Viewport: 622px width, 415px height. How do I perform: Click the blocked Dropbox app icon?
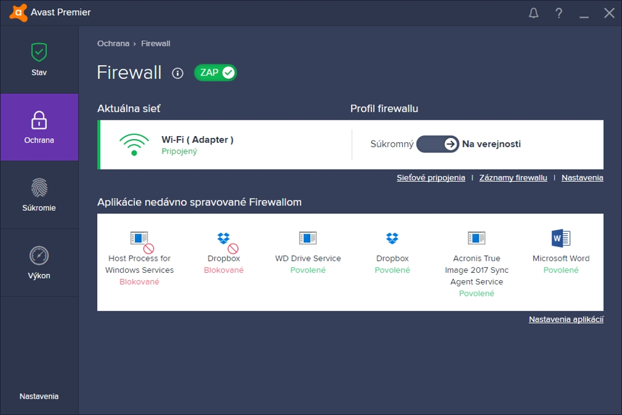click(x=224, y=239)
